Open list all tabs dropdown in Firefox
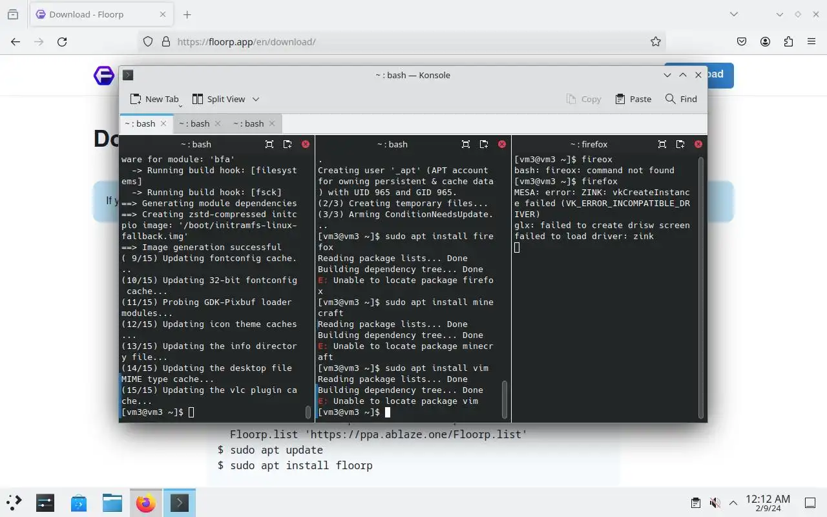This screenshot has width=827, height=517. click(x=733, y=14)
